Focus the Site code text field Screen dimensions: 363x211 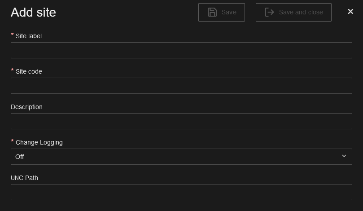[x=181, y=86]
